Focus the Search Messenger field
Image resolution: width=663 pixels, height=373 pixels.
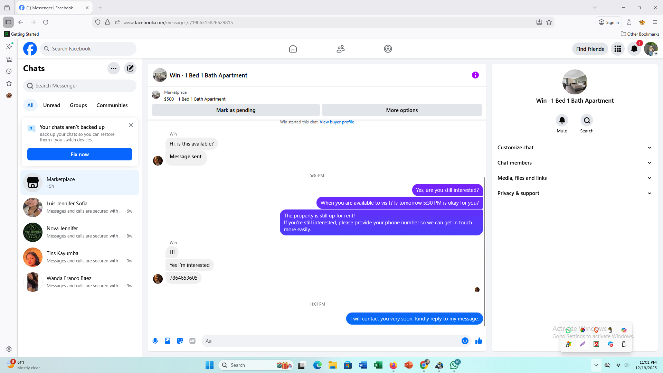click(80, 86)
